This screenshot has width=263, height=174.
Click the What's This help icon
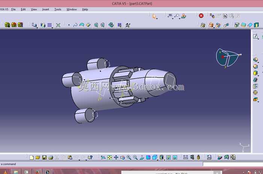point(90,158)
